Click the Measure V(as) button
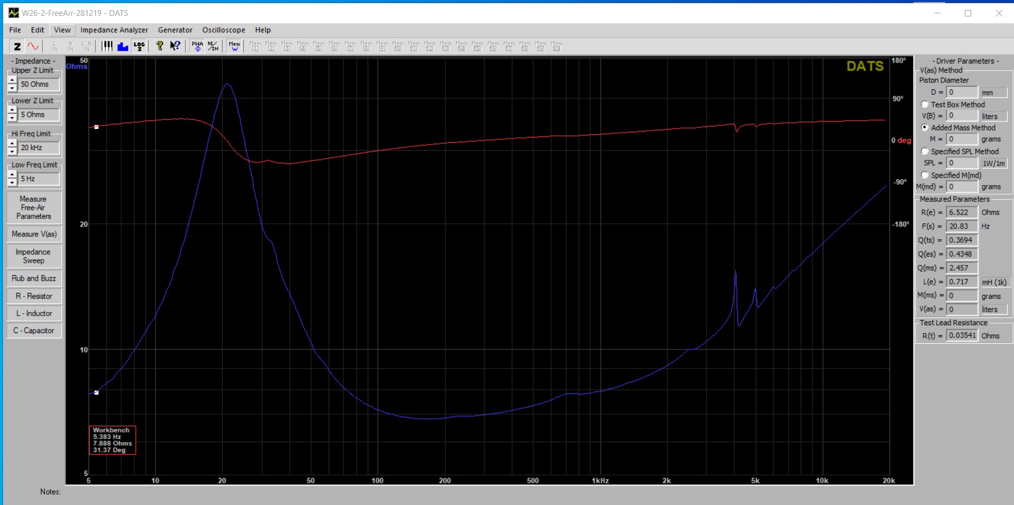The height and width of the screenshot is (505, 1014). pos(34,234)
